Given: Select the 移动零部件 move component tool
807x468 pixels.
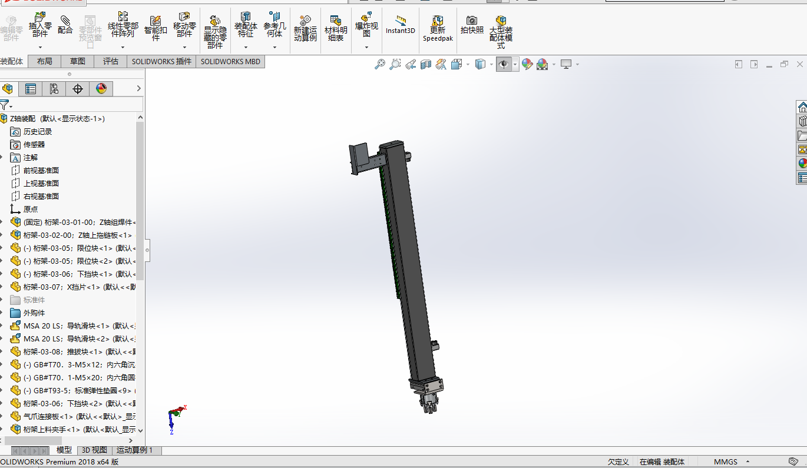Looking at the screenshot, I should (x=184, y=24).
